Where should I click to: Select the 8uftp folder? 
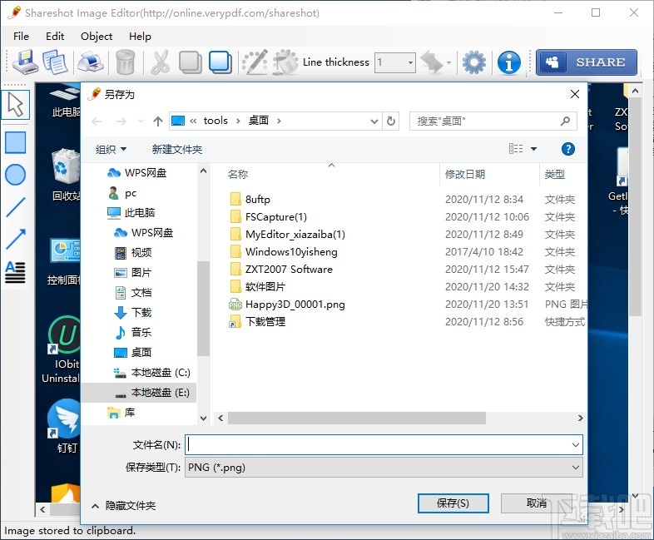pyautogui.click(x=250, y=200)
